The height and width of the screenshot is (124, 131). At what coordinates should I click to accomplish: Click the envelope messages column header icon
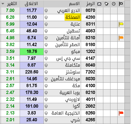coord(99,4)
